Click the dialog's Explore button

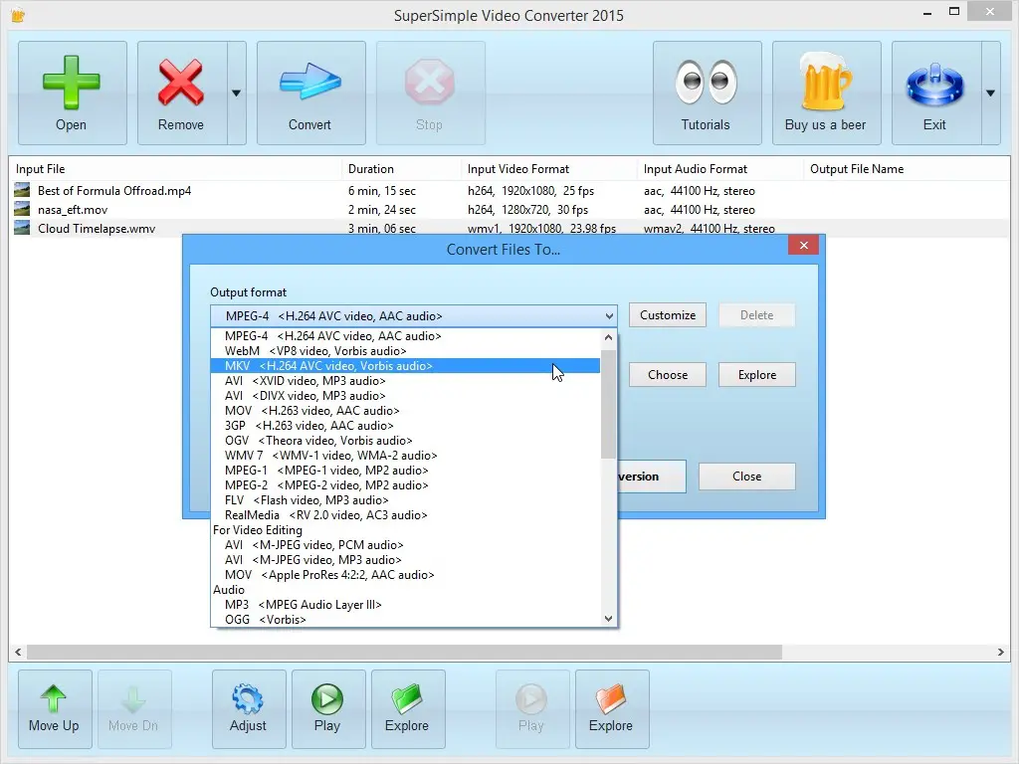[x=757, y=375]
